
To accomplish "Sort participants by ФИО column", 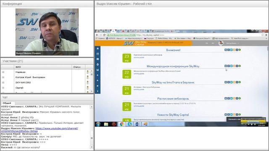I will 43,67.
